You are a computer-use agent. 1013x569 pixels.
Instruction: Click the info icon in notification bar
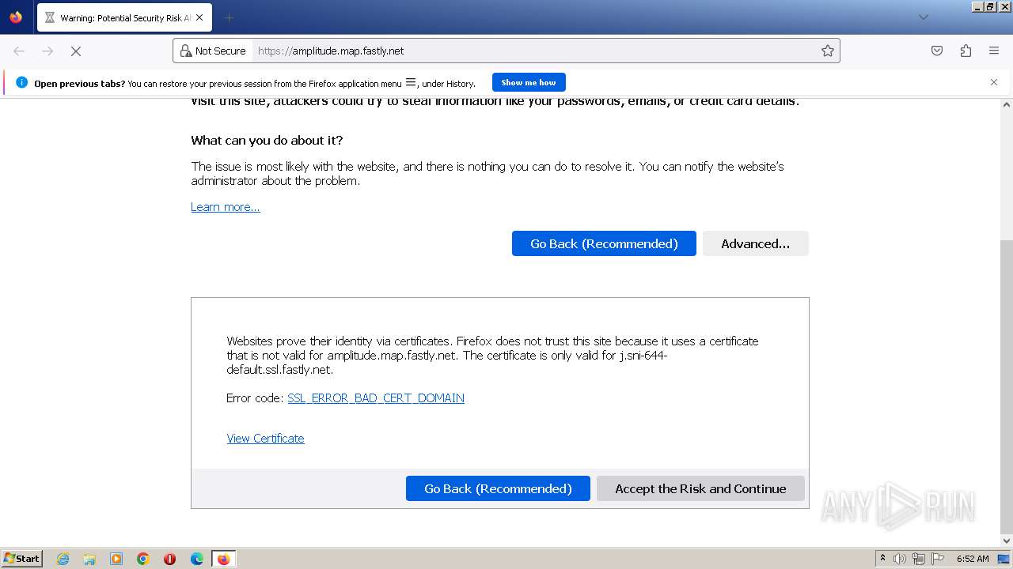coord(21,82)
